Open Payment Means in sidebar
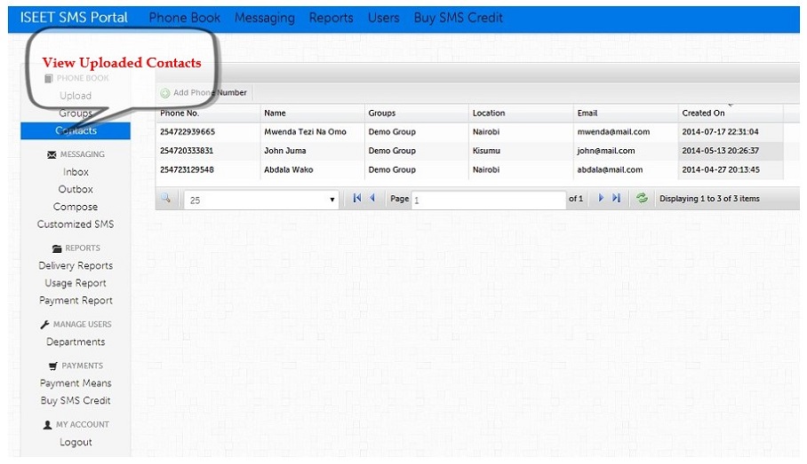This screenshot has width=807, height=464. click(x=76, y=383)
